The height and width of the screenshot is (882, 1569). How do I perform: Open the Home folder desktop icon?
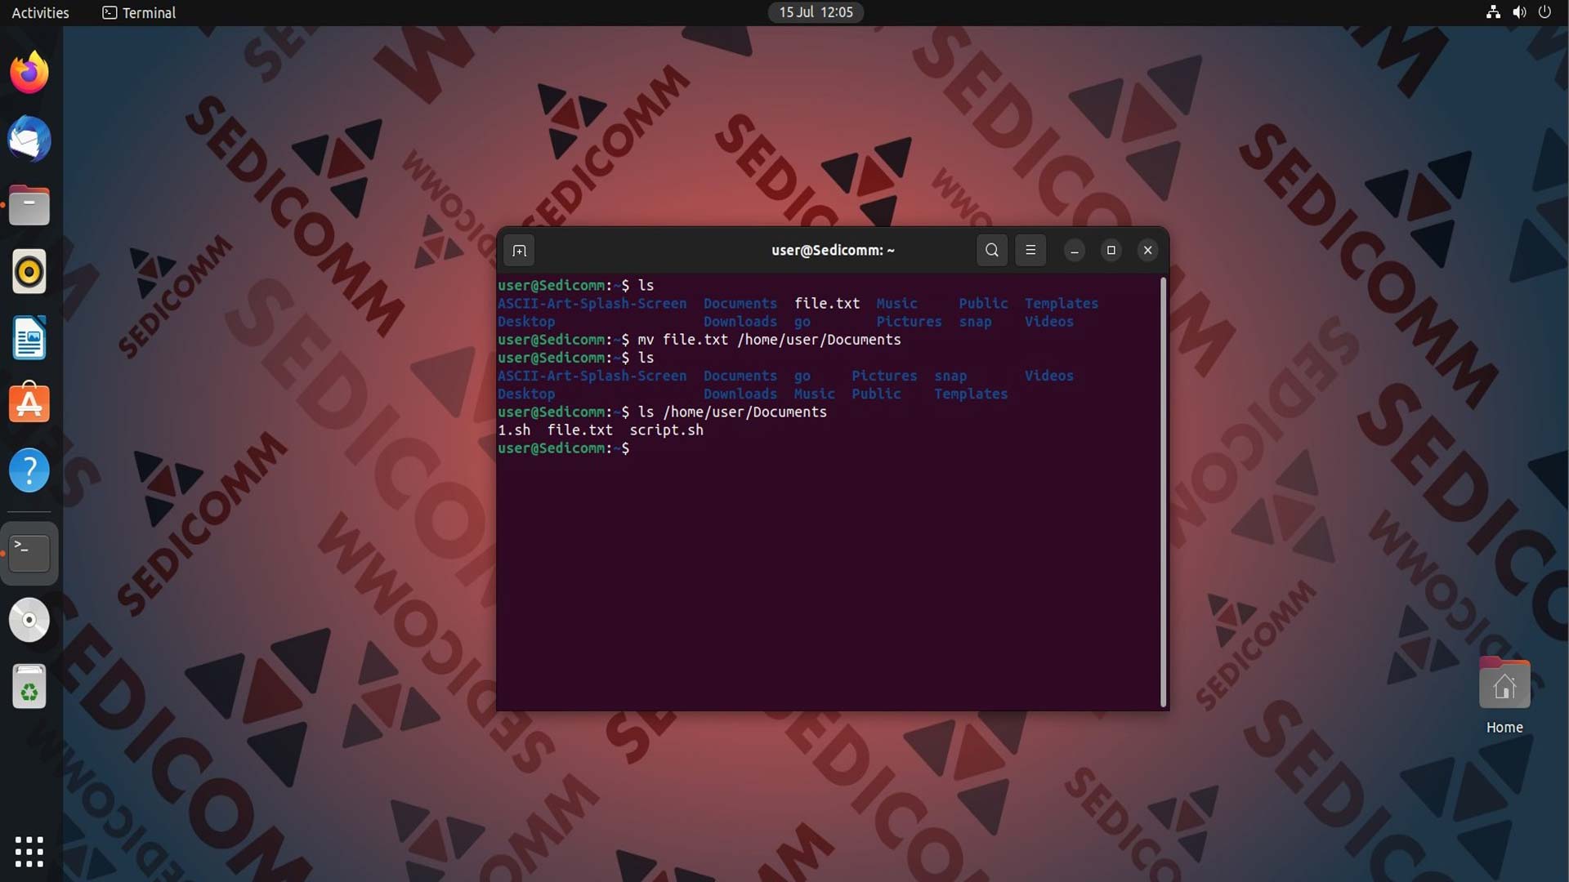click(1504, 696)
